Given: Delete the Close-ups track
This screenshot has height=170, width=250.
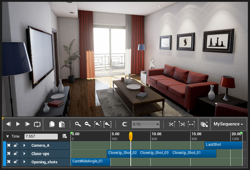Looking at the screenshot, I should click(x=9, y=153).
